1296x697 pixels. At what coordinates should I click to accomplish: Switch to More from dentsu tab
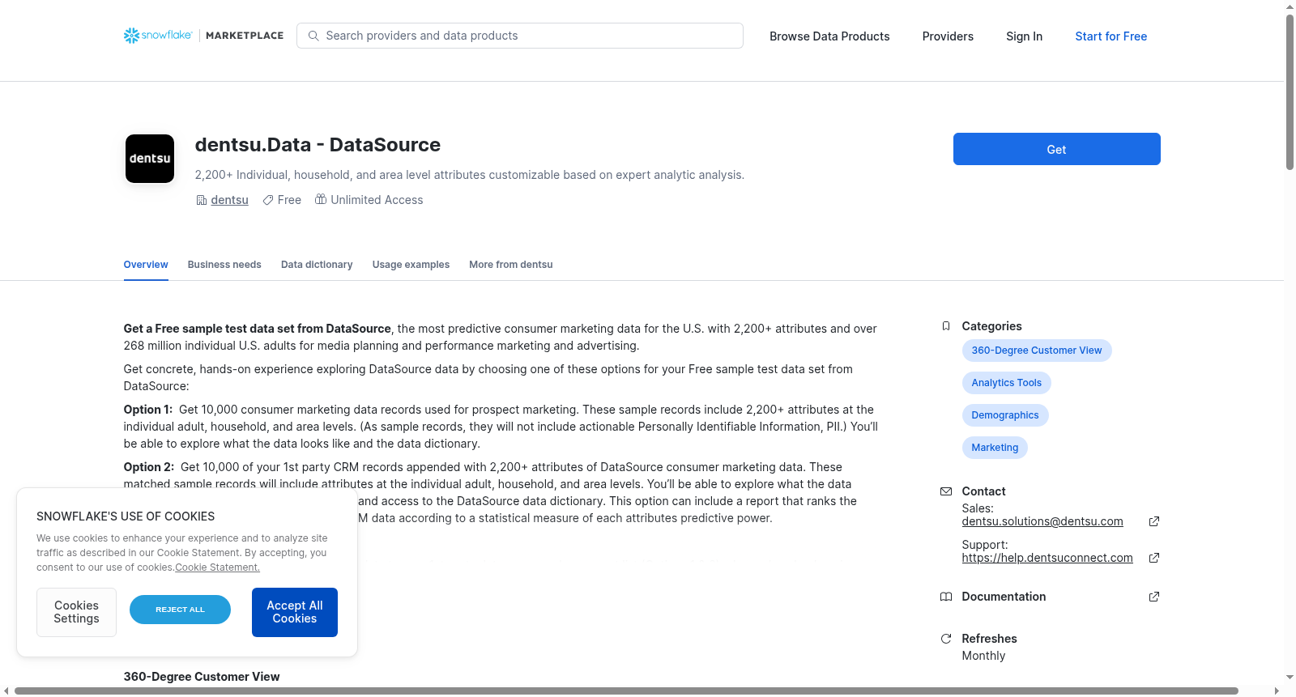click(x=511, y=265)
